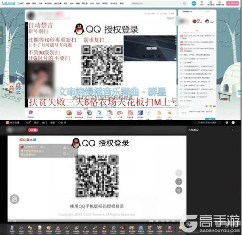Focus the bilibili header search box
This screenshot has width=242, height=235.
pos(158,3)
